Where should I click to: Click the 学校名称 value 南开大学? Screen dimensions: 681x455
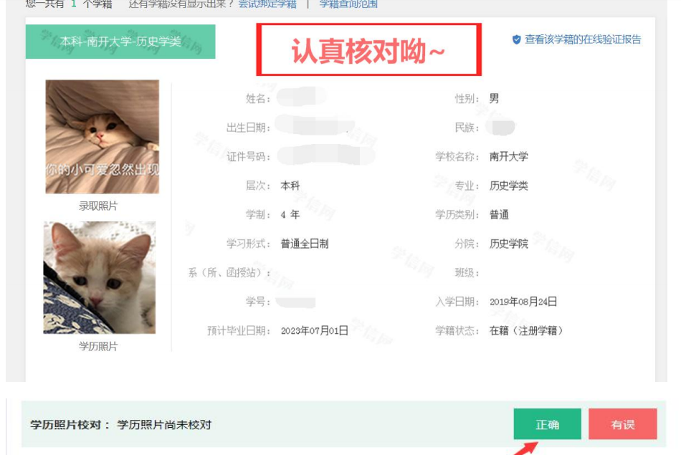(x=508, y=157)
